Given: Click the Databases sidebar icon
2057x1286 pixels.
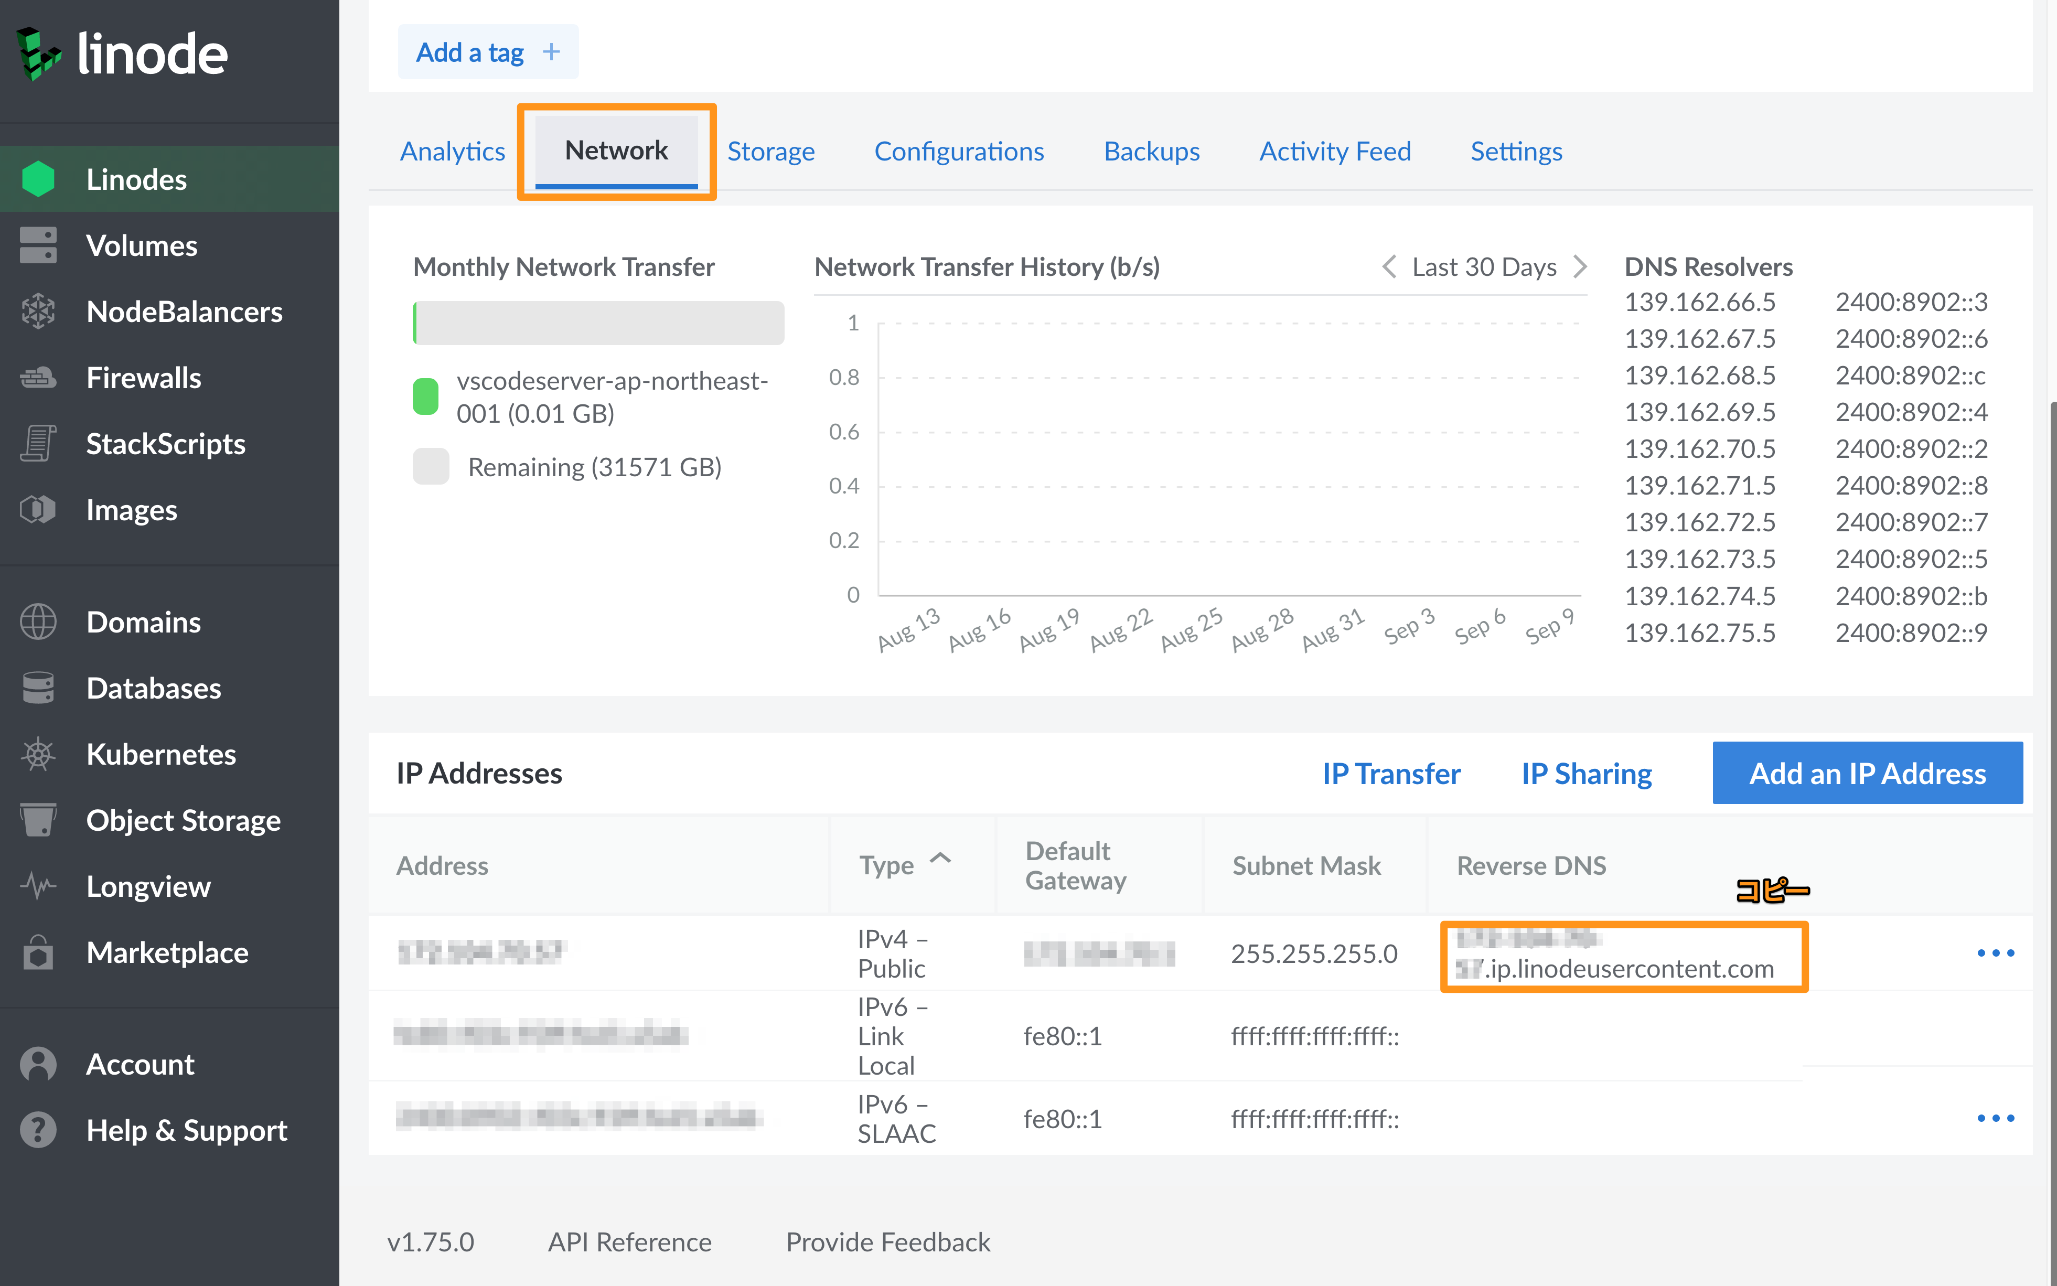Looking at the screenshot, I should tap(38, 688).
